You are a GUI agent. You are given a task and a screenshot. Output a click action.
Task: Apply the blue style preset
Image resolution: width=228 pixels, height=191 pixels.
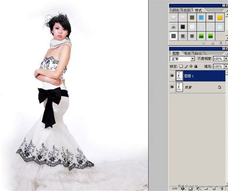[x=201, y=17]
